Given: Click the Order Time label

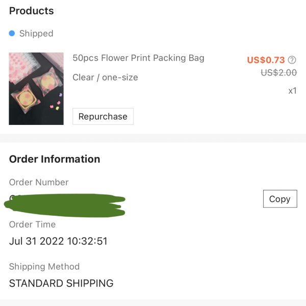Looking at the screenshot, I should [x=33, y=224].
